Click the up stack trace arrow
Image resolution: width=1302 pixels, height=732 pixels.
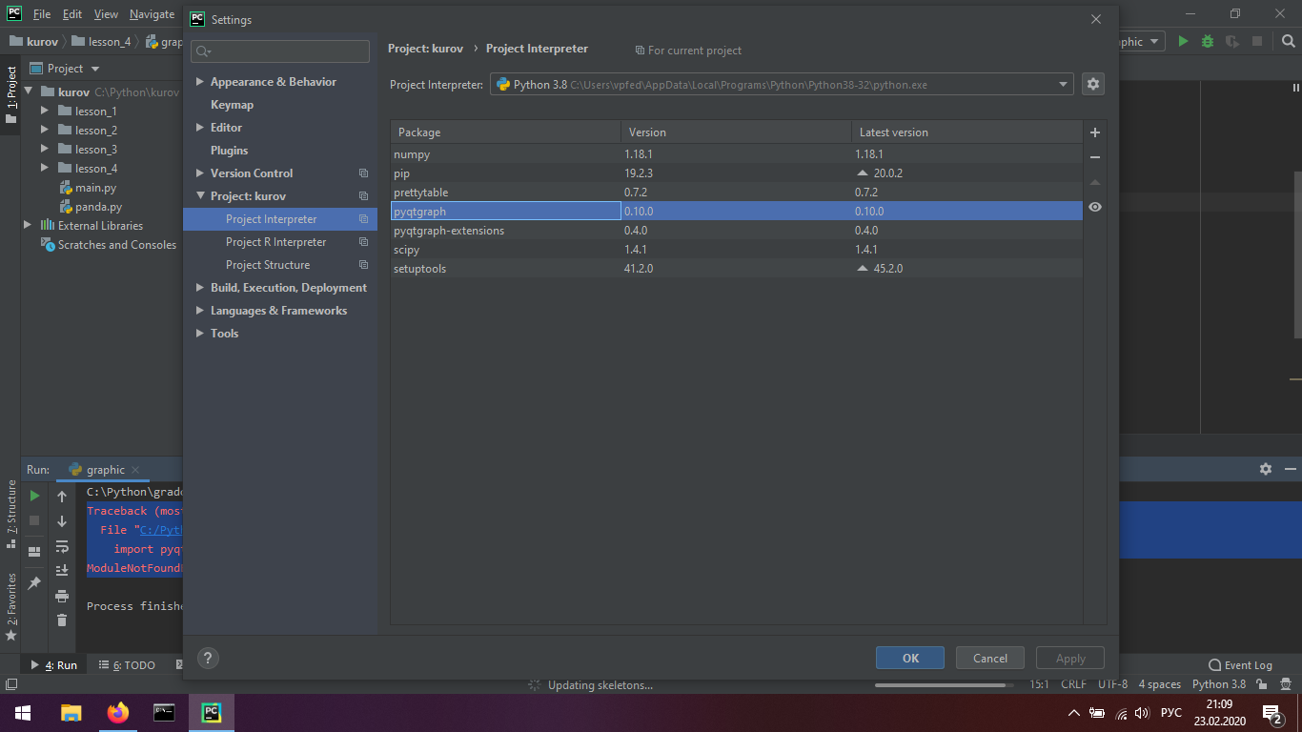pyautogui.click(x=62, y=497)
